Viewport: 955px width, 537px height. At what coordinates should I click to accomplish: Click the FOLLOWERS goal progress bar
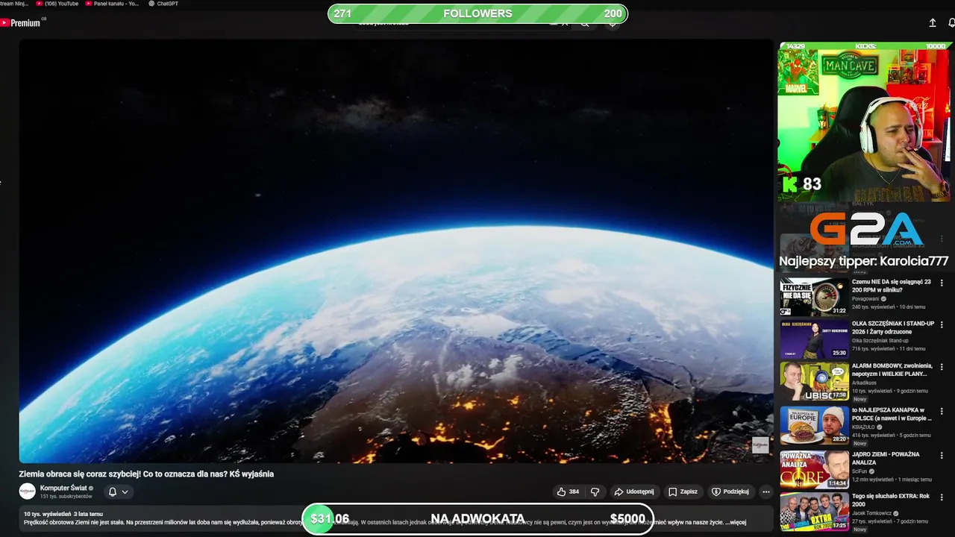pos(477,13)
